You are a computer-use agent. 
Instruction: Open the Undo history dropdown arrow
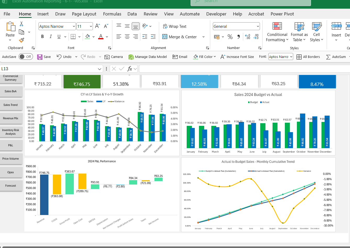(x=76, y=57)
